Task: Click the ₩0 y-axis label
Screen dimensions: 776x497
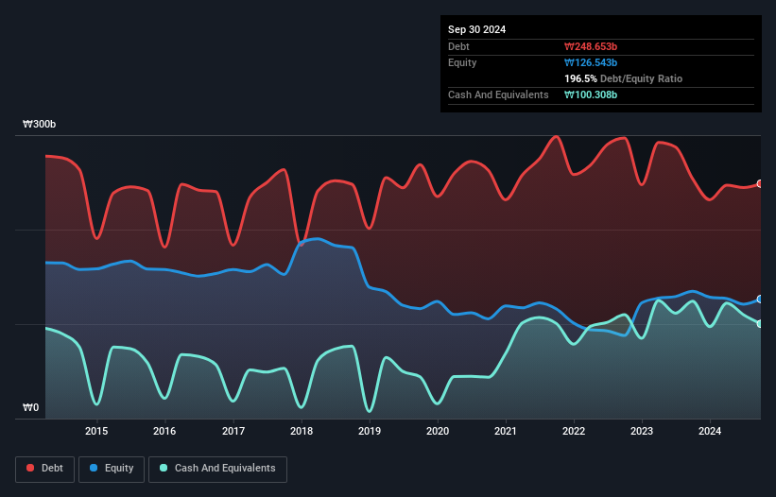Action: 30,407
